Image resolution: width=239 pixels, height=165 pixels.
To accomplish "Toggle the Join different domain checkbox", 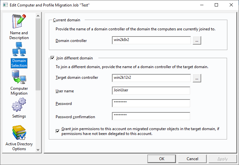I will point(52,58).
